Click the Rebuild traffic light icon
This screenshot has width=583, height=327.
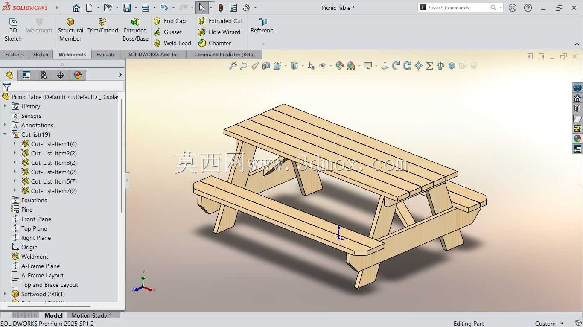point(220,8)
